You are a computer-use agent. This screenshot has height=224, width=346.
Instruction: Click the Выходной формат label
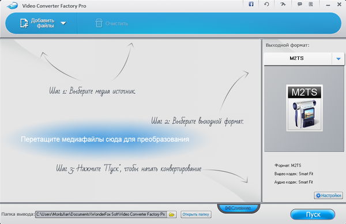(287, 45)
